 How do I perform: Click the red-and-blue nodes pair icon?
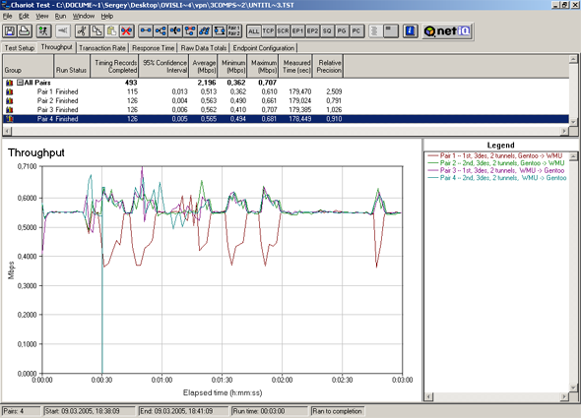coord(190,31)
